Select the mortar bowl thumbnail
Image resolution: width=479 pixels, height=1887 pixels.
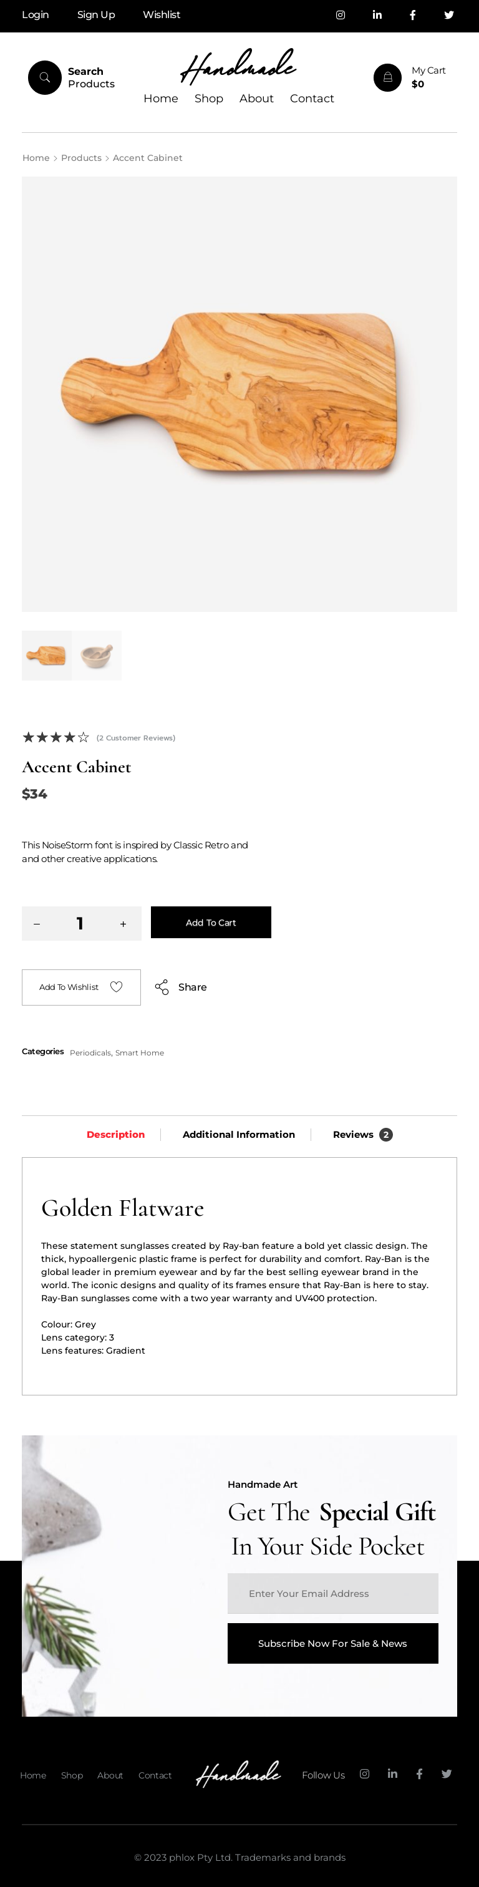[x=97, y=655]
